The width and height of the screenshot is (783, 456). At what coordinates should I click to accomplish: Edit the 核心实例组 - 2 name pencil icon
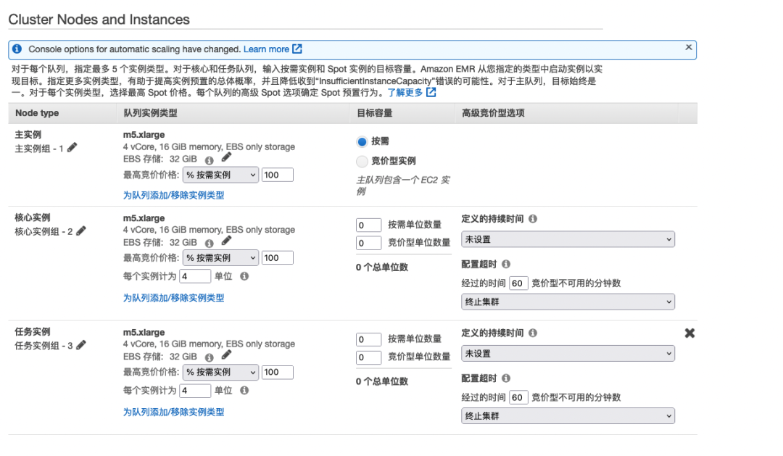(x=81, y=231)
